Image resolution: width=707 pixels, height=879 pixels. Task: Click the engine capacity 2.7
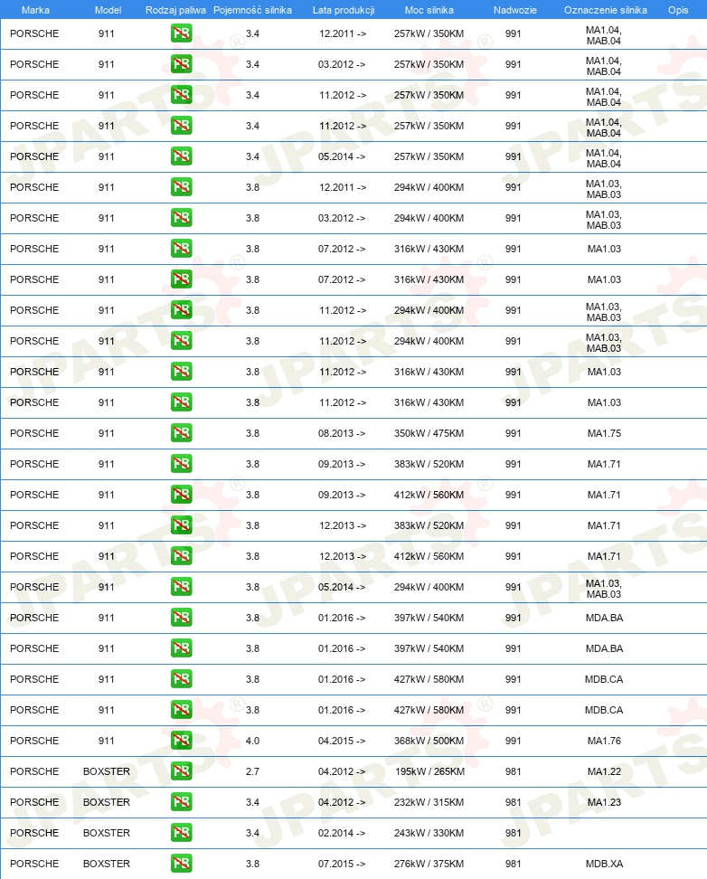coord(252,771)
